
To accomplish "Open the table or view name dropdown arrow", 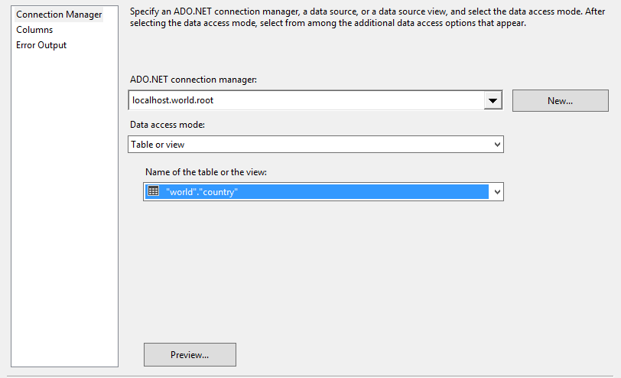I will [497, 192].
